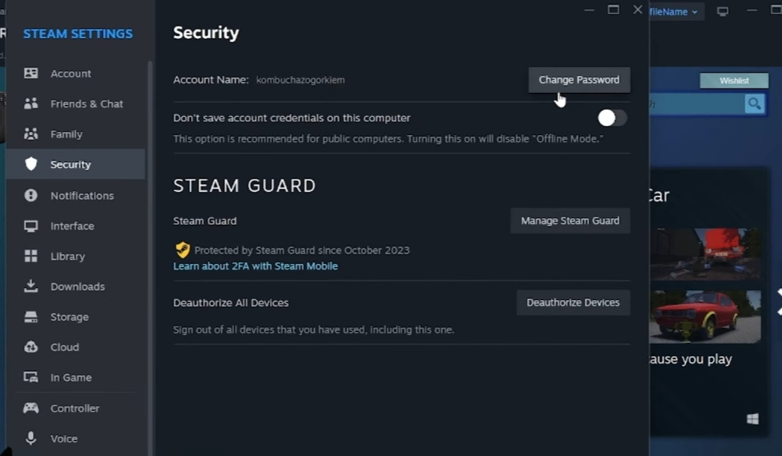Click account name kombuchazogorkiem text
This screenshot has height=456, width=782.
[300, 79]
